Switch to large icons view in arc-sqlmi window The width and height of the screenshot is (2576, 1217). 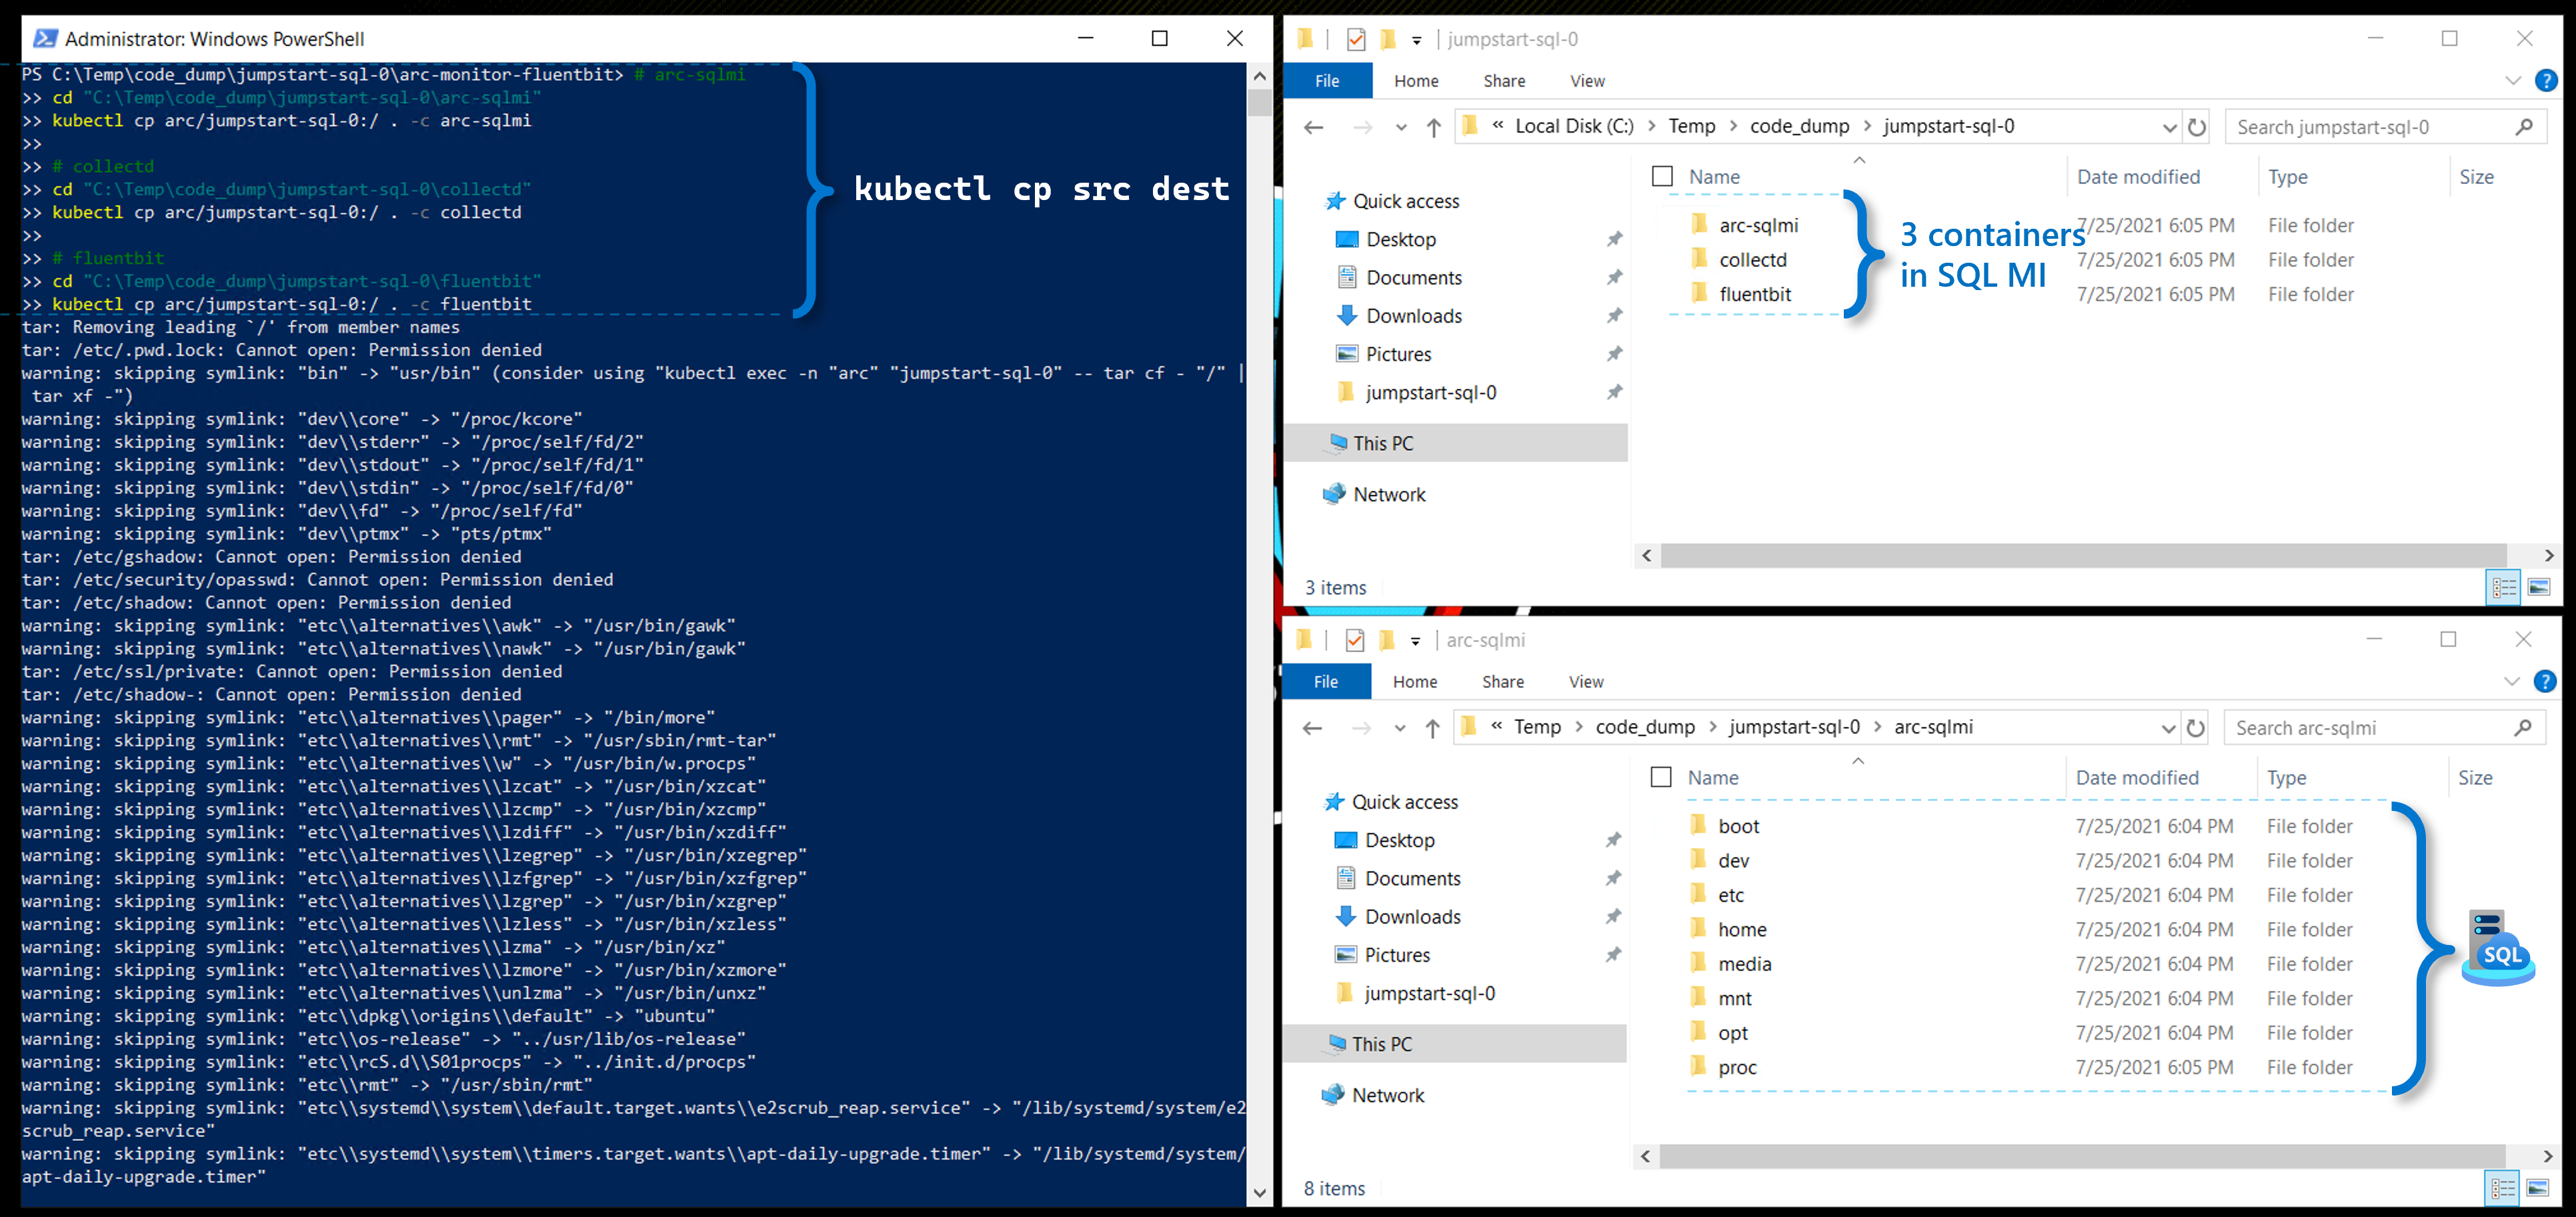coord(2537,1188)
